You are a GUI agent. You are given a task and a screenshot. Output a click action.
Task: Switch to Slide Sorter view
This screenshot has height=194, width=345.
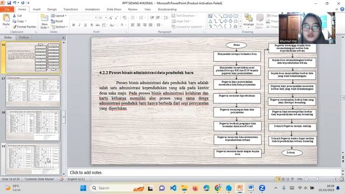coord(283,179)
